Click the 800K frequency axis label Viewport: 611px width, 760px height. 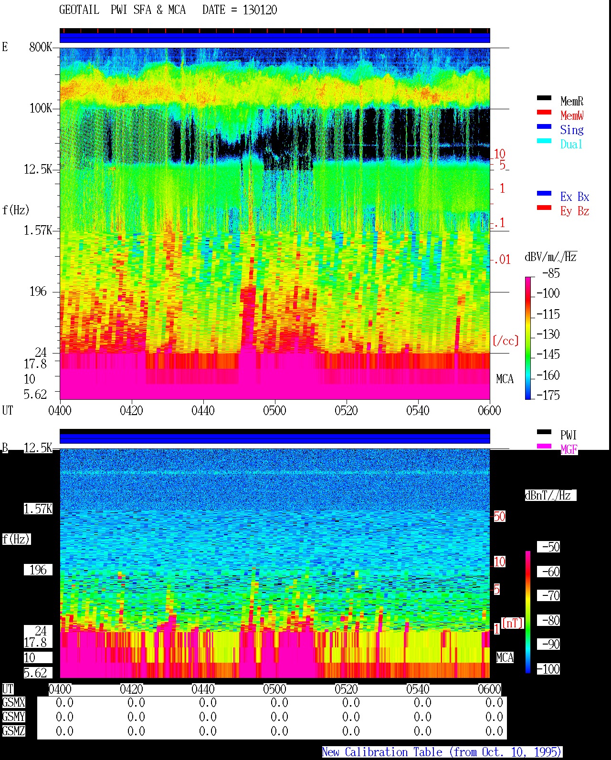pyautogui.click(x=41, y=47)
